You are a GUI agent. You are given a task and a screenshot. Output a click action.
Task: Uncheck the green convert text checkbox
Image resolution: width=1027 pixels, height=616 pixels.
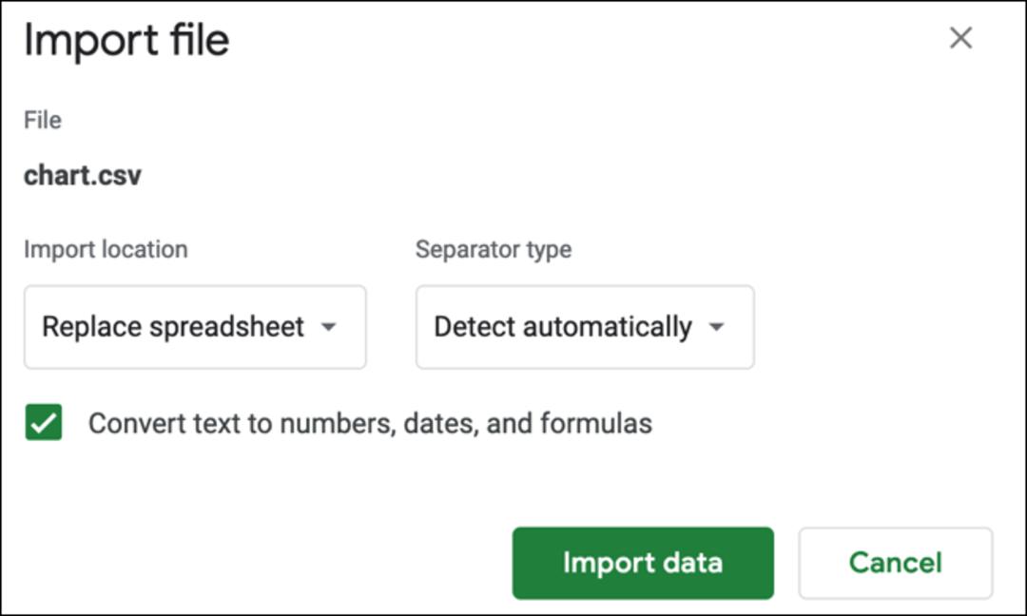(x=44, y=422)
